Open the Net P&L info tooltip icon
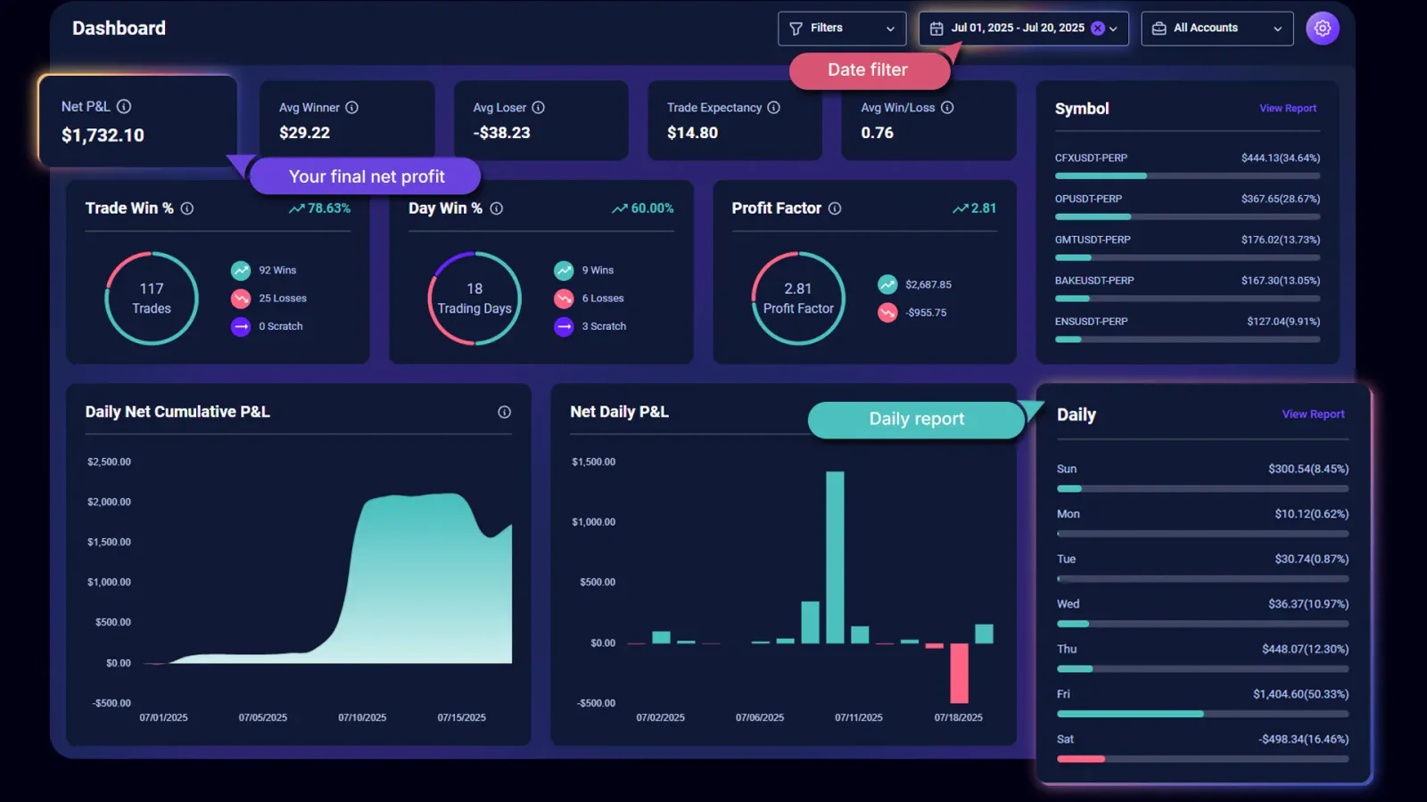1427x802 pixels. pos(124,106)
